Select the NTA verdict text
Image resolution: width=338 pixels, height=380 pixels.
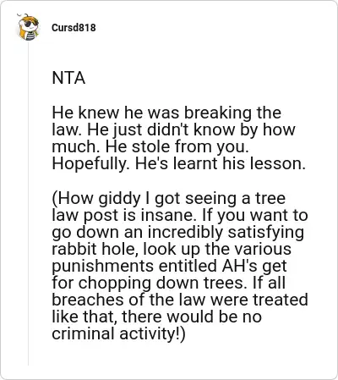(x=68, y=78)
